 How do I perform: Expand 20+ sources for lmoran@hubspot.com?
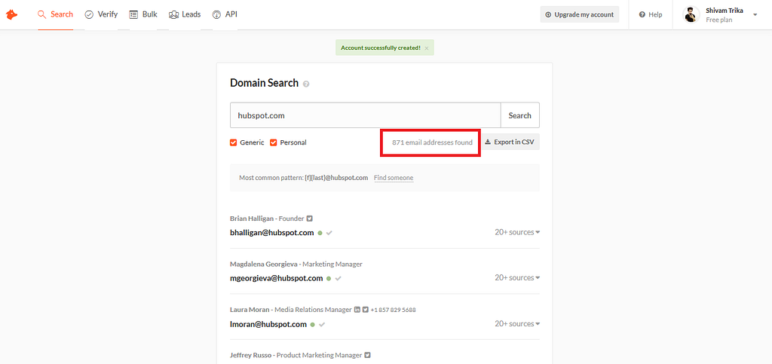(x=517, y=323)
